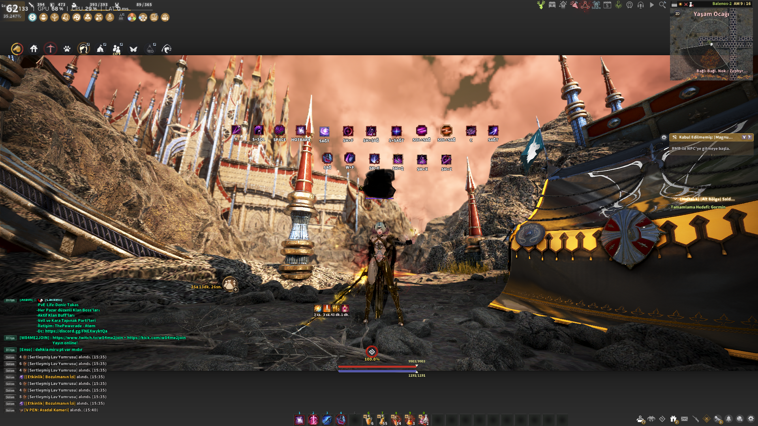Open the fishing fish icon
Image resolution: width=758 pixels, height=426 pixels.
point(167,49)
